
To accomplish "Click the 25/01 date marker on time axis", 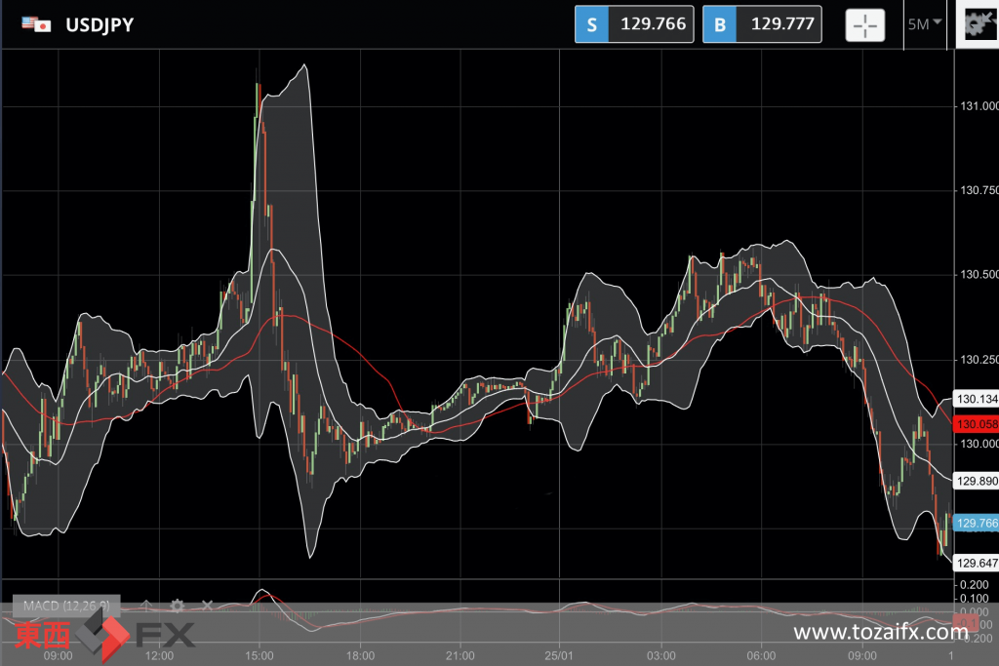I will tap(559, 656).
